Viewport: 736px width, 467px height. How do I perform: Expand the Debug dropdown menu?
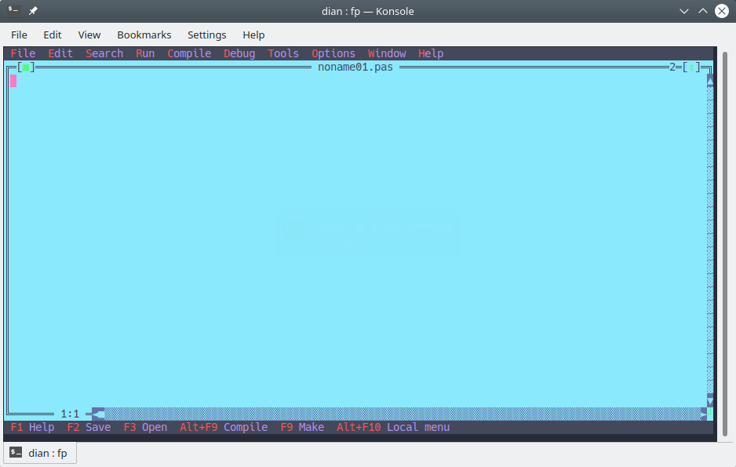tap(239, 53)
